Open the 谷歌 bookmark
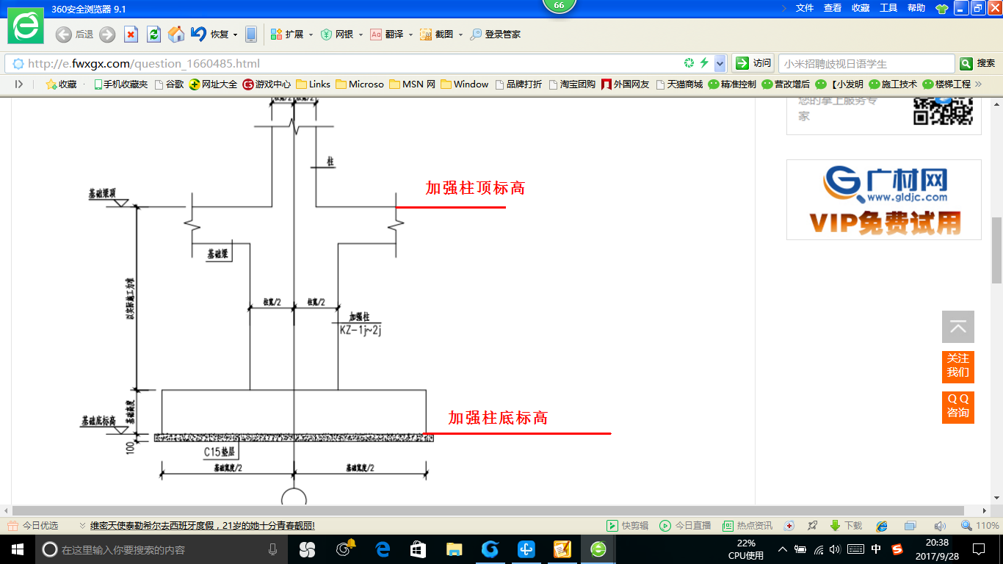The width and height of the screenshot is (1003, 564). point(169,84)
